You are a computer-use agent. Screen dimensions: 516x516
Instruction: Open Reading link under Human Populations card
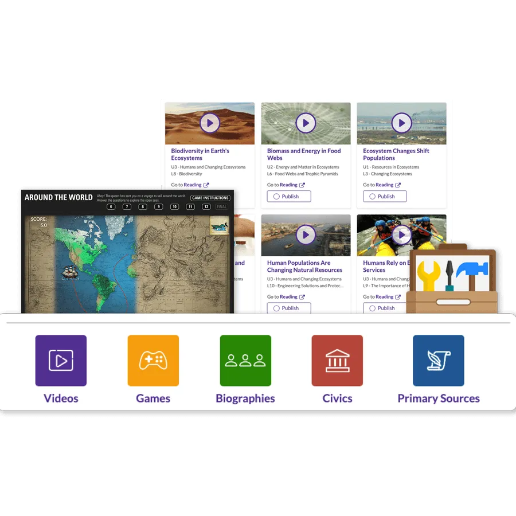coord(288,297)
